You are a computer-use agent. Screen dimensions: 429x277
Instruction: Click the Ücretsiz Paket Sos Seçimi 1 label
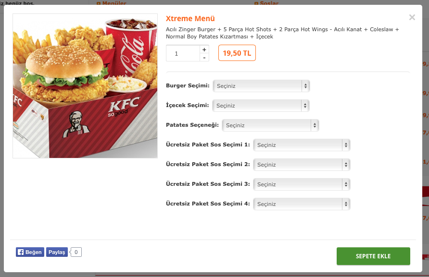click(x=208, y=145)
